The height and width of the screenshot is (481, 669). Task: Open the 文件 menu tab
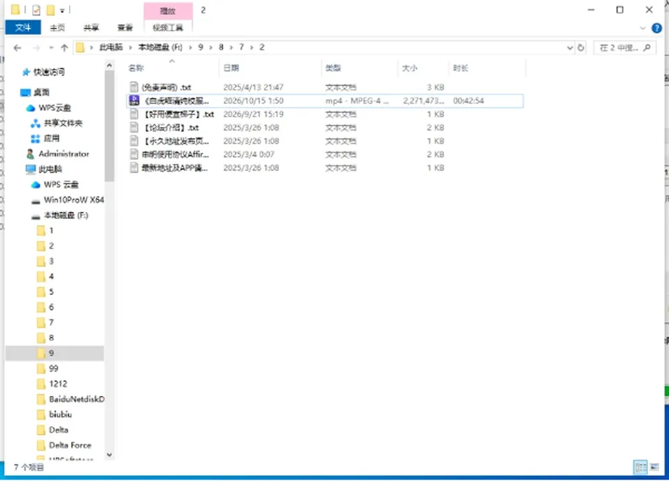pyautogui.click(x=23, y=28)
